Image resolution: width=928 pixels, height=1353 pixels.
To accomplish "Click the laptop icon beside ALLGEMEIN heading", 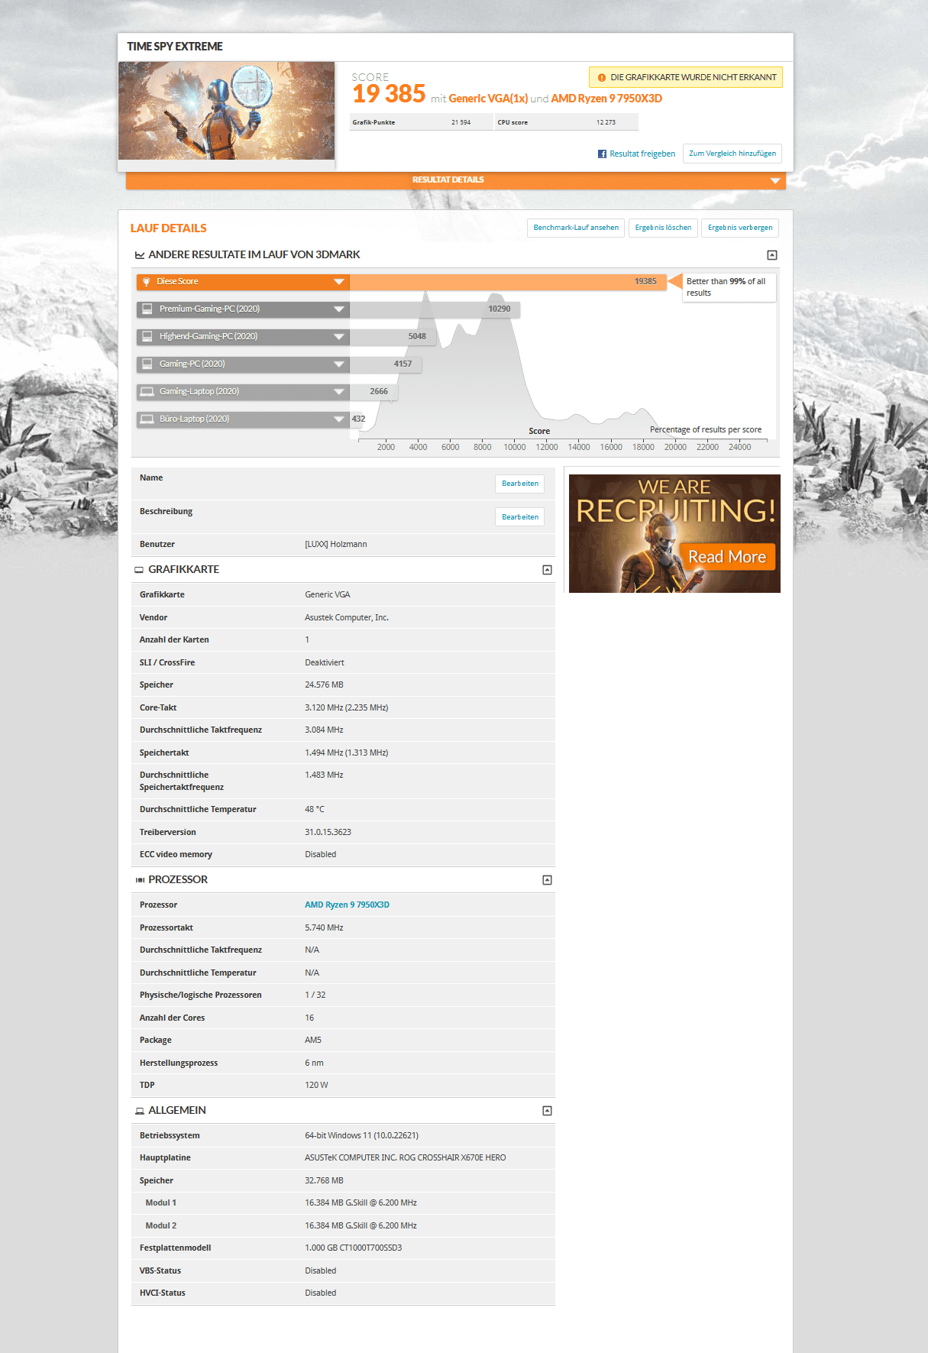I will coord(140,1111).
